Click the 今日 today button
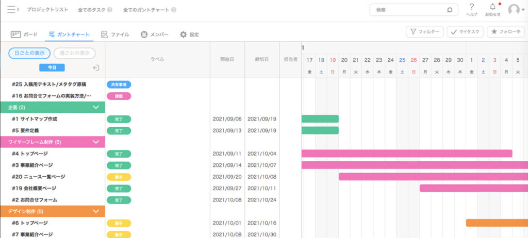Viewport: 528px width, 238px height. point(52,67)
